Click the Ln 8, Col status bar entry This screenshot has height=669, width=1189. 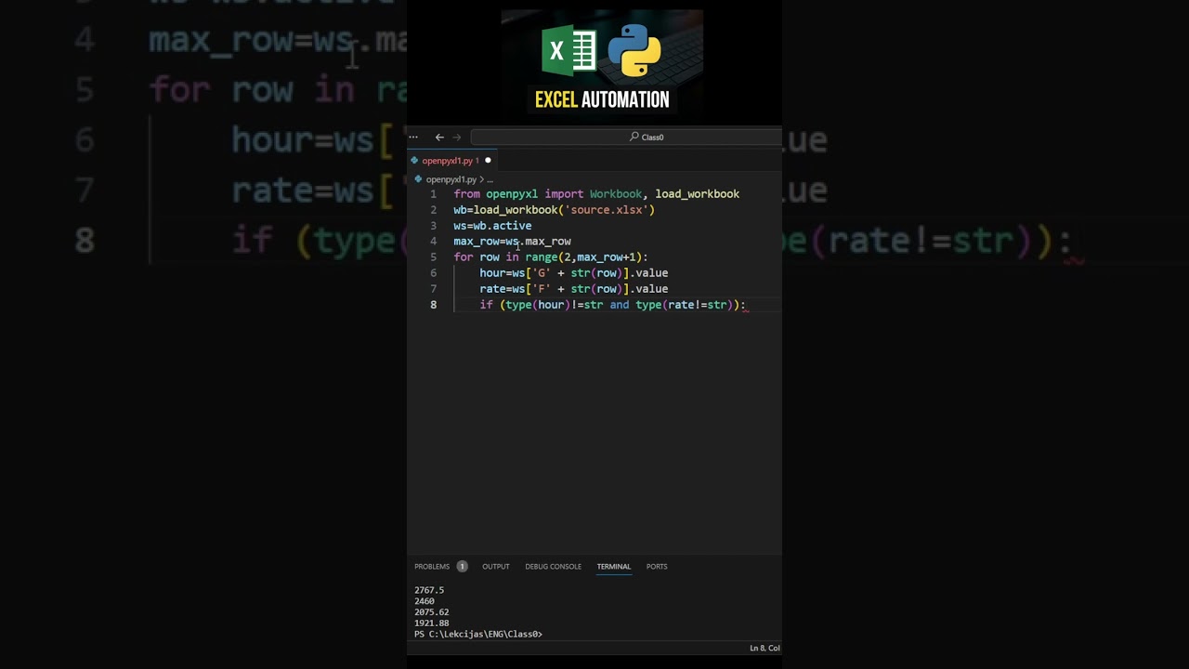click(x=764, y=648)
